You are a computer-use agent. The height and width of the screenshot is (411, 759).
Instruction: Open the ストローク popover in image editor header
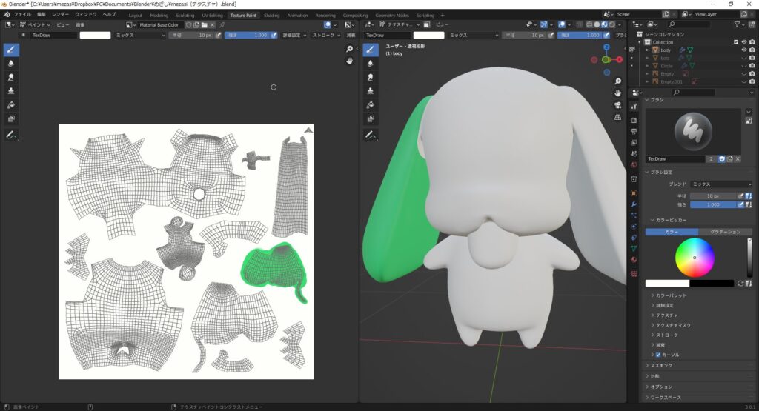(325, 35)
